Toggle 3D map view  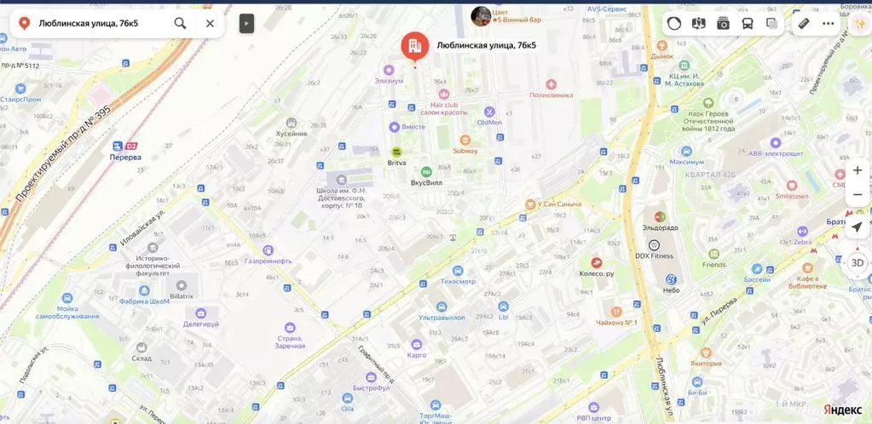coord(858,262)
